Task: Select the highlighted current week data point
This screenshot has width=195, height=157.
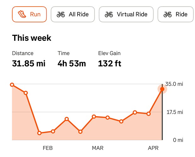Action: (x=162, y=89)
